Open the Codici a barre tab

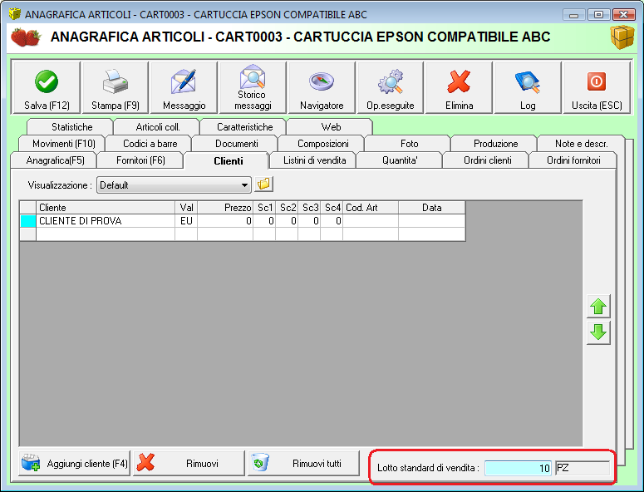click(150, 144)
